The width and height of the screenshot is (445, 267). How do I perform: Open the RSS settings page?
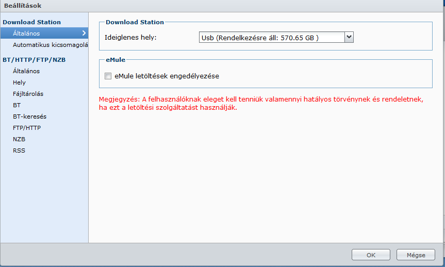tap(19, 151)
